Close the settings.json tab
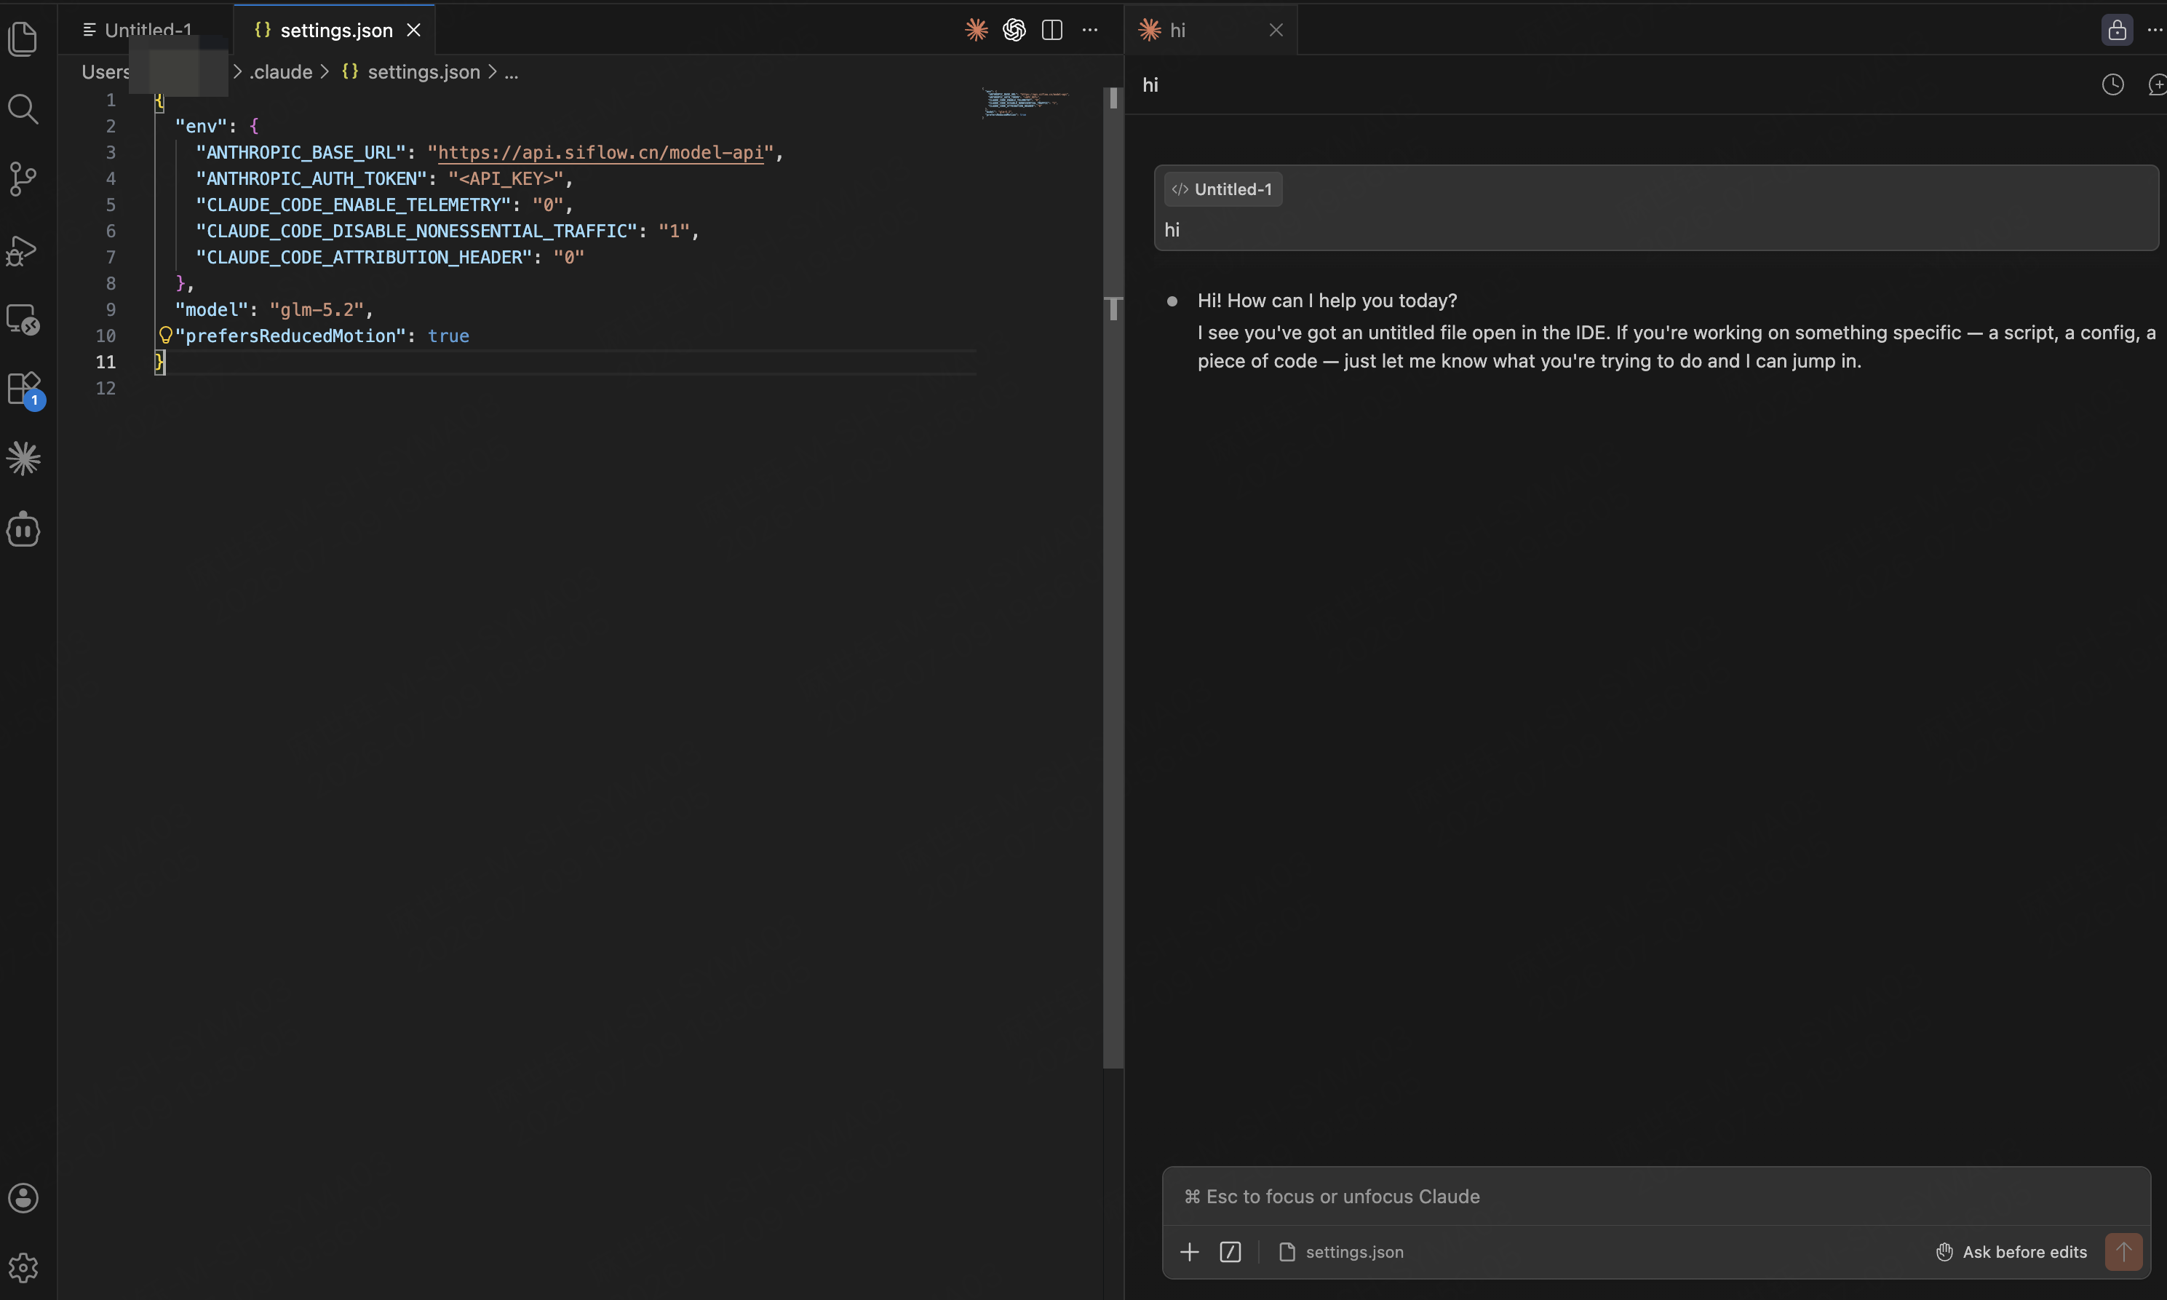The height and width of the screenshot is (1300, 2167). tap(414, 30)
